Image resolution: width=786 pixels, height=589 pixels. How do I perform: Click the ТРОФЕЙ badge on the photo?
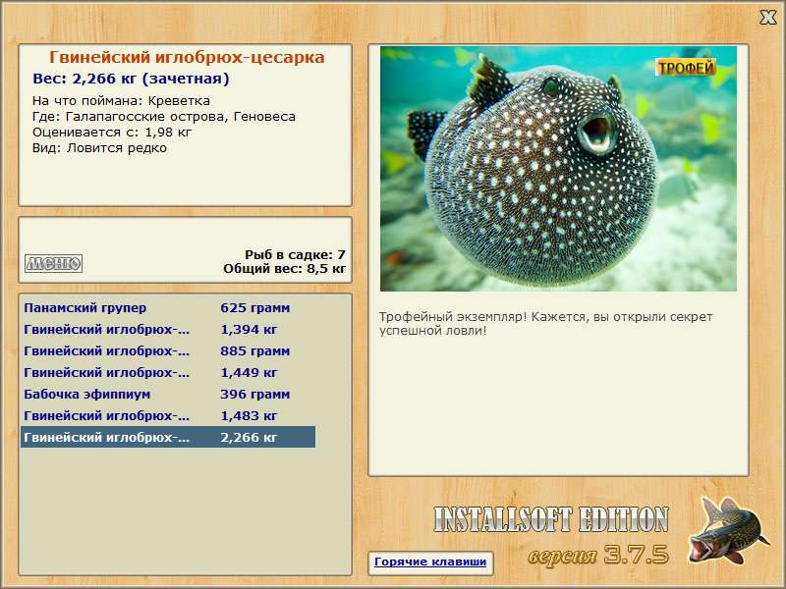point(686,68)
